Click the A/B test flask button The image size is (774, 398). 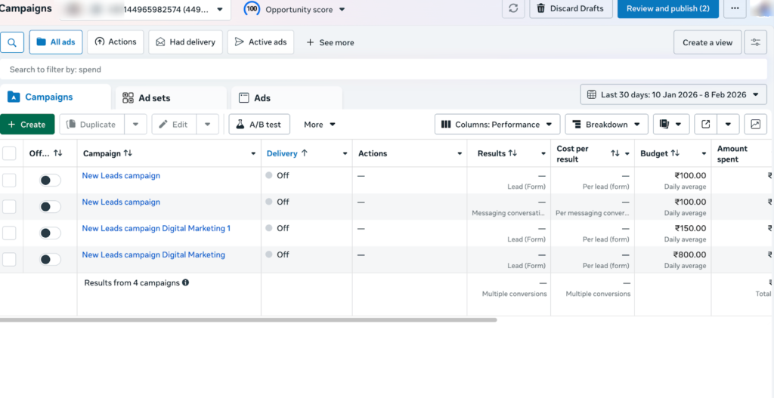coord(259,125)
